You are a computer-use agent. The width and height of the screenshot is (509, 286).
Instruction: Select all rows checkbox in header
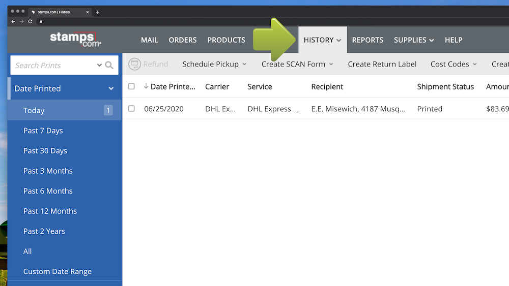click(131, 86)
